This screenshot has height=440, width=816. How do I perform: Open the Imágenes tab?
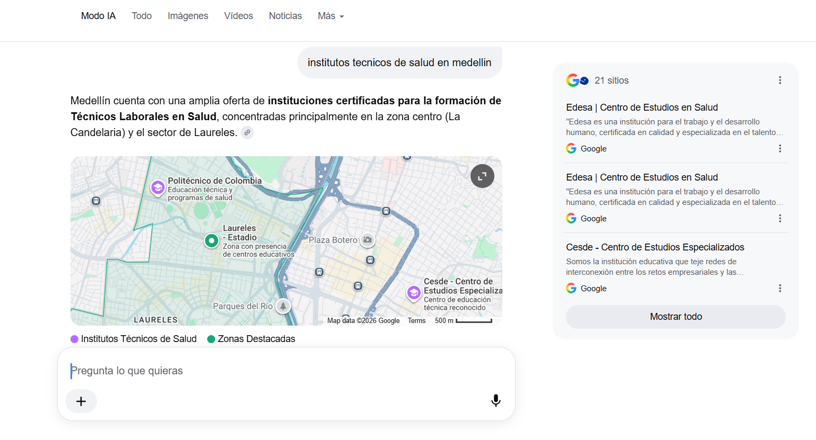point(188,16)
